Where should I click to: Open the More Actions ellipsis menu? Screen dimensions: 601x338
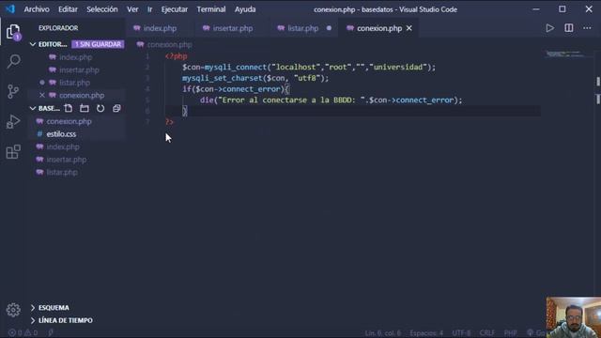(587, 28)
